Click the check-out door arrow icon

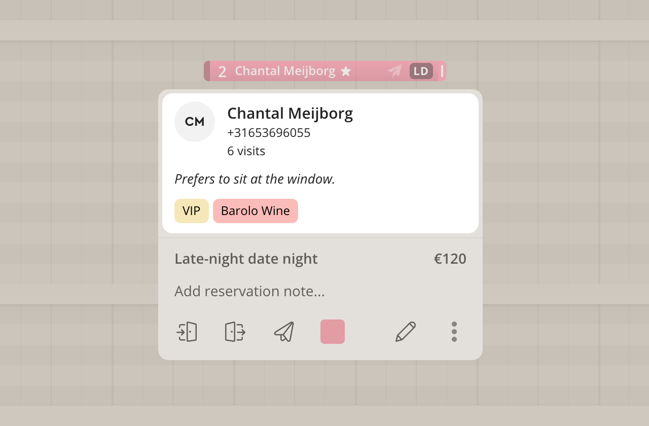point(235,332)
